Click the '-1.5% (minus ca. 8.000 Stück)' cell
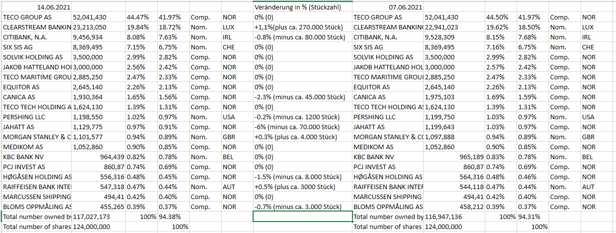Screen dimensions: 616x233 pos(303,177)
